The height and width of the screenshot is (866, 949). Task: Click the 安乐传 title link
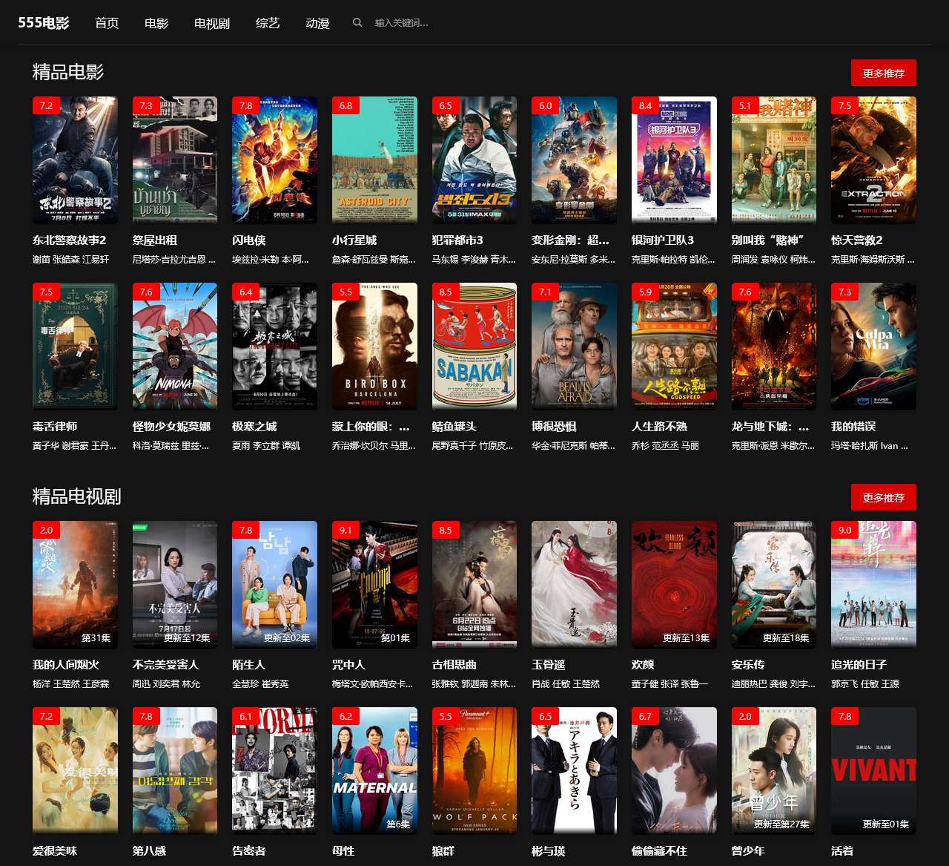(x=748, y=665)
